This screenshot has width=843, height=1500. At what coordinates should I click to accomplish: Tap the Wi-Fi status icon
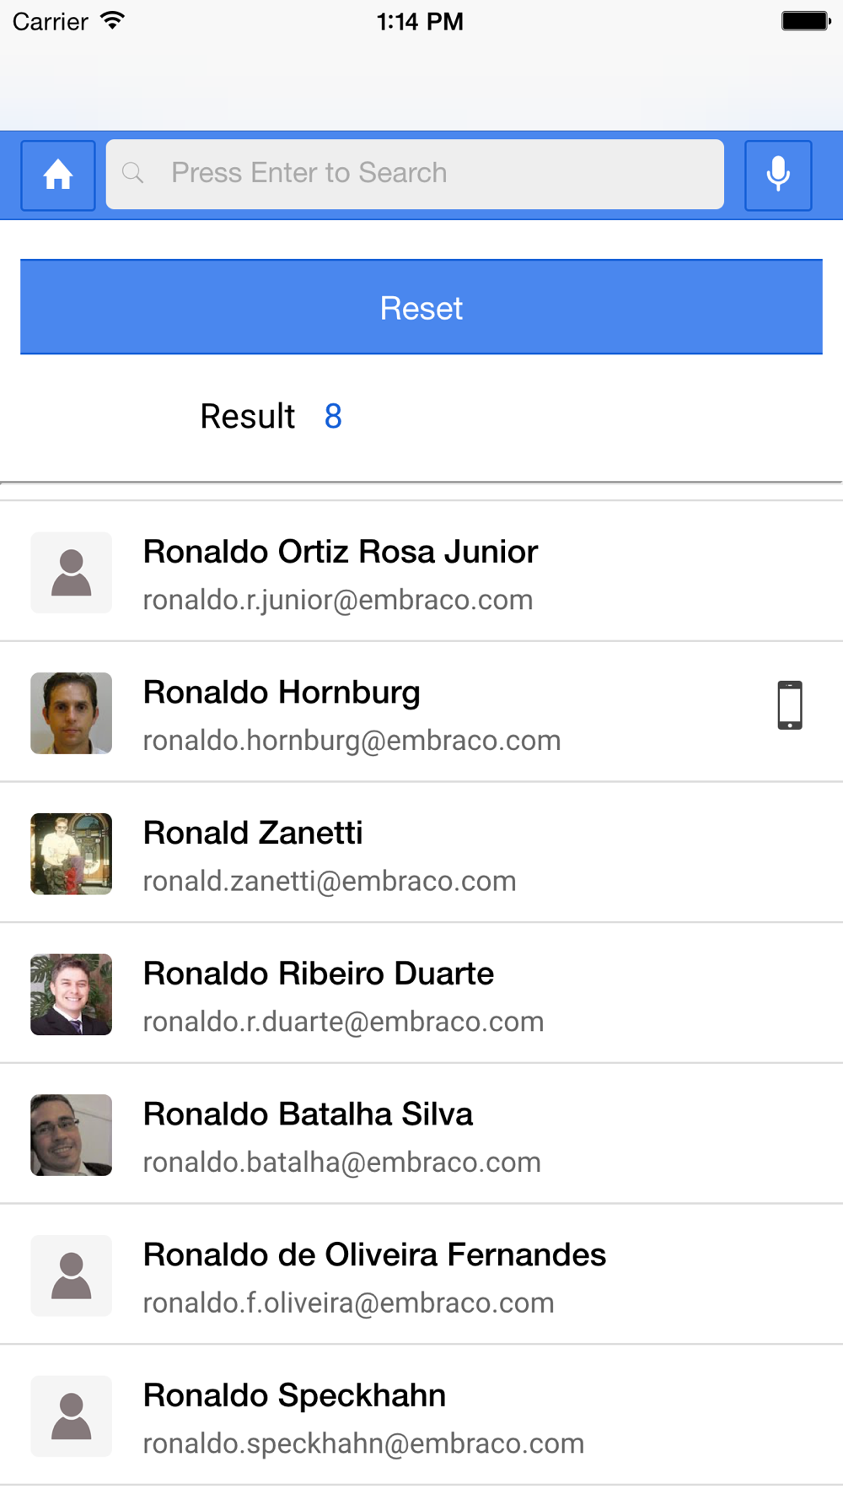coord(112,21)
